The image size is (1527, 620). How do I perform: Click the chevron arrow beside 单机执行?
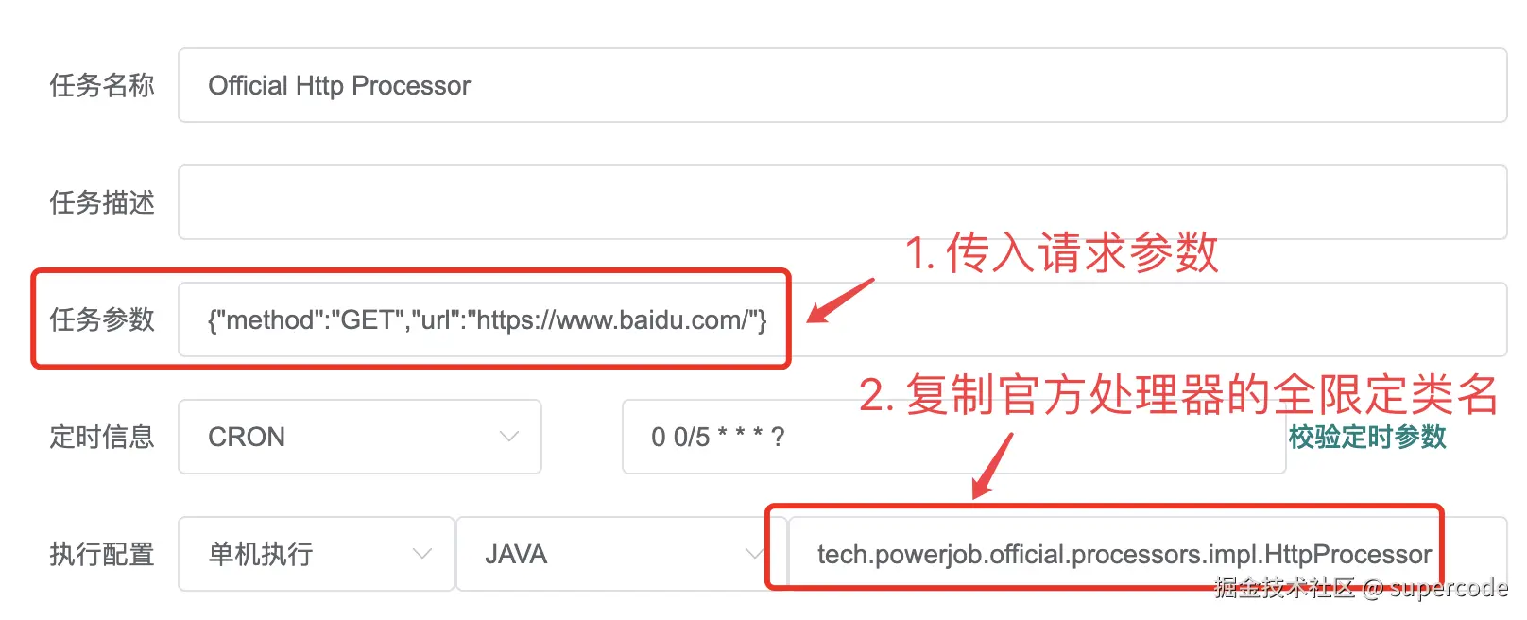point(422,554)
